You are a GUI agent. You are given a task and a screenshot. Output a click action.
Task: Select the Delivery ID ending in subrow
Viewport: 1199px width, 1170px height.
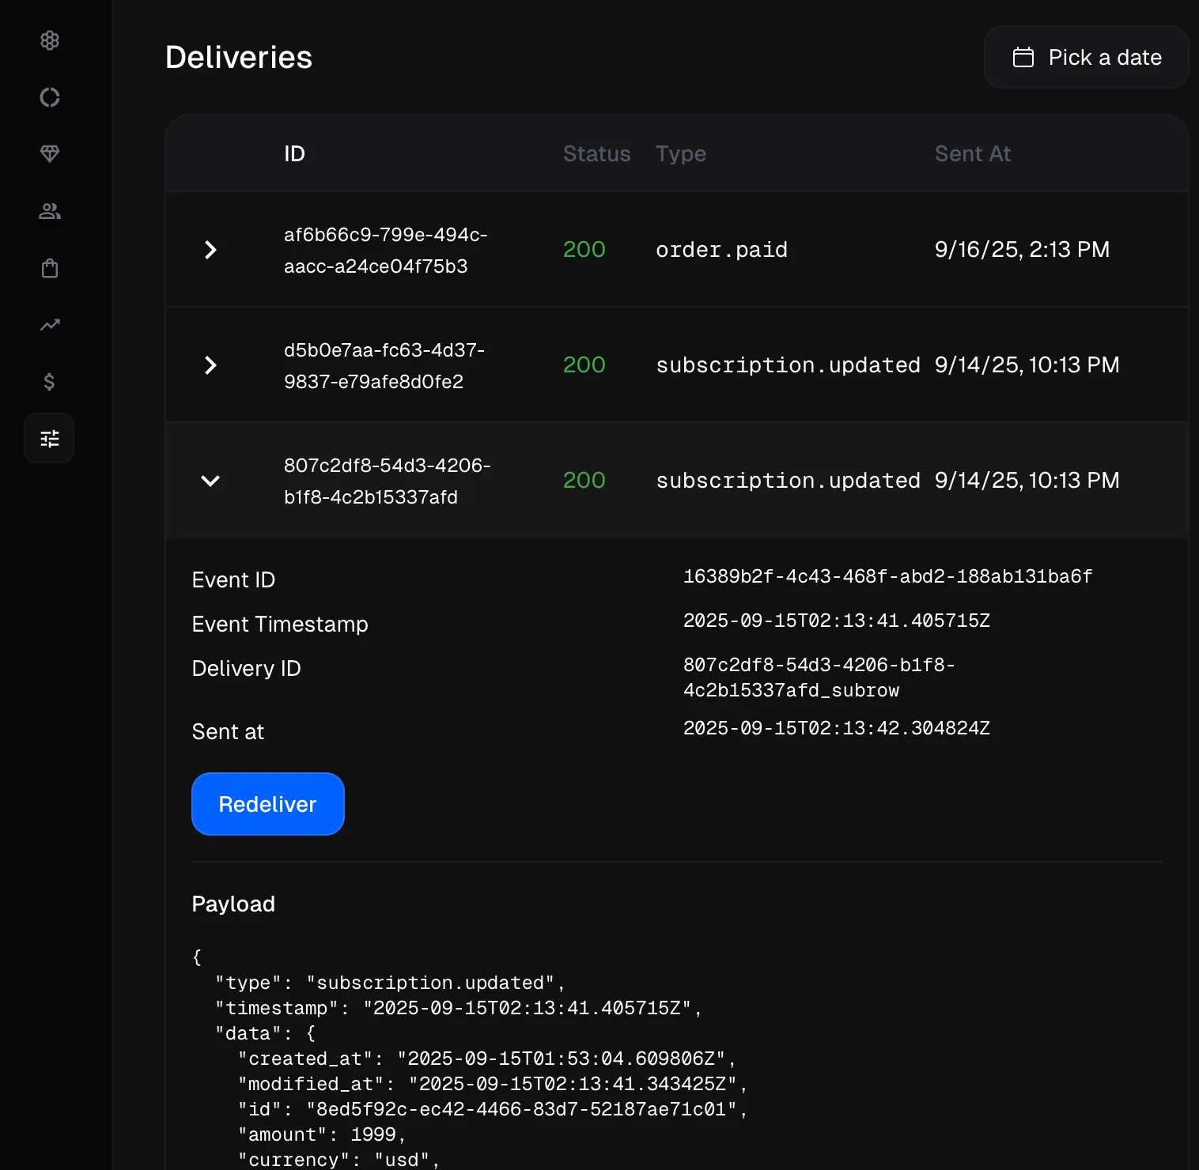tap(820, 677)
